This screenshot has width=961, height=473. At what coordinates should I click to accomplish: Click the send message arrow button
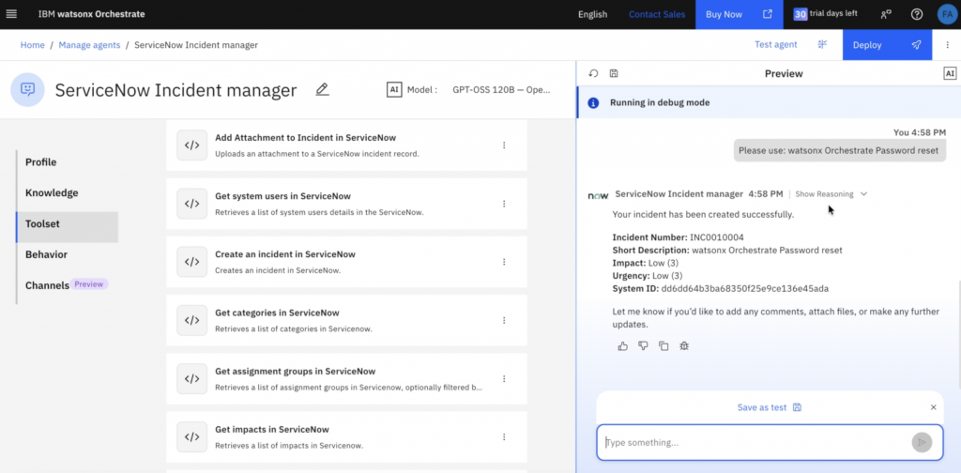(922, 442)
